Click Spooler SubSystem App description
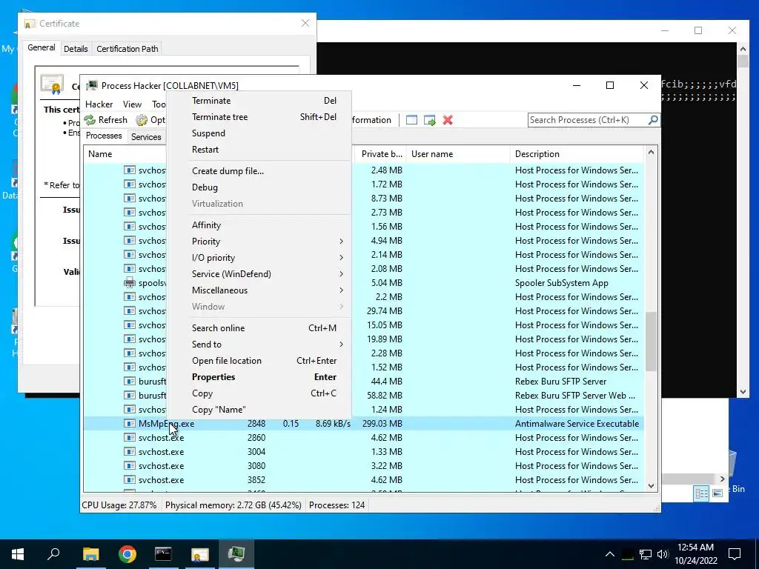 (562, 283)
